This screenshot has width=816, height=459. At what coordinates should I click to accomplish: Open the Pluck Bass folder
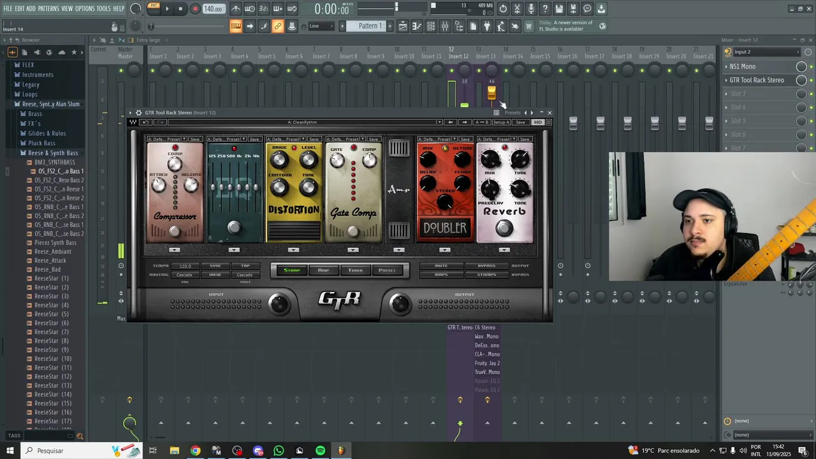click(41, 143)
